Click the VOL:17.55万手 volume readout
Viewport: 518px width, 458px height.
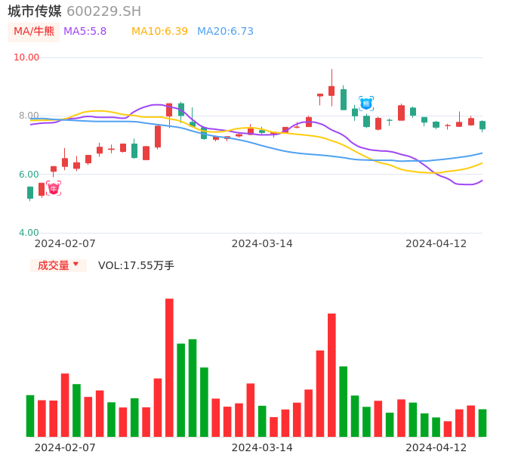pyautogui.click(x=136, y=265)
